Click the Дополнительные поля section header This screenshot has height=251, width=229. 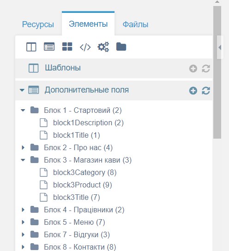[x=114, y=90]
